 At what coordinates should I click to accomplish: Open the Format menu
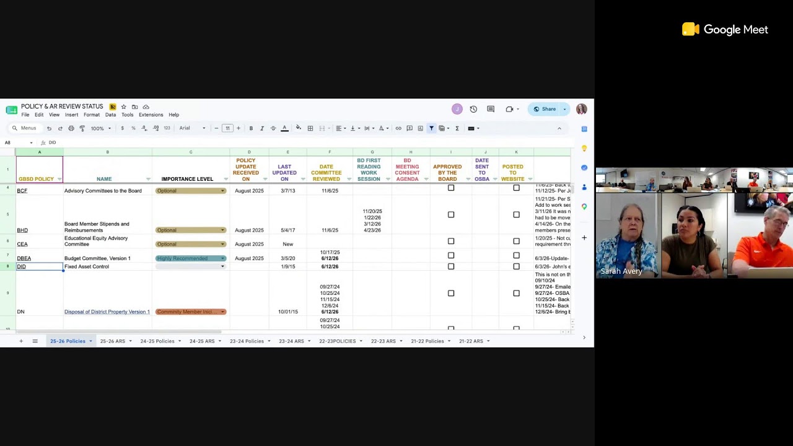click(x=92, y=115)
